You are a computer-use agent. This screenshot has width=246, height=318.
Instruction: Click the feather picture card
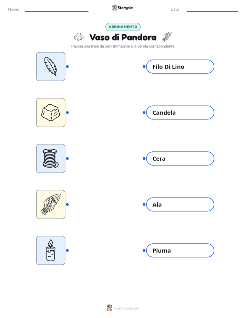pyautogui.click(x=51, y=66)
